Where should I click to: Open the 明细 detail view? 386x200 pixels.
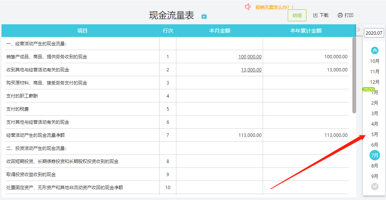[x=297, y=16]
